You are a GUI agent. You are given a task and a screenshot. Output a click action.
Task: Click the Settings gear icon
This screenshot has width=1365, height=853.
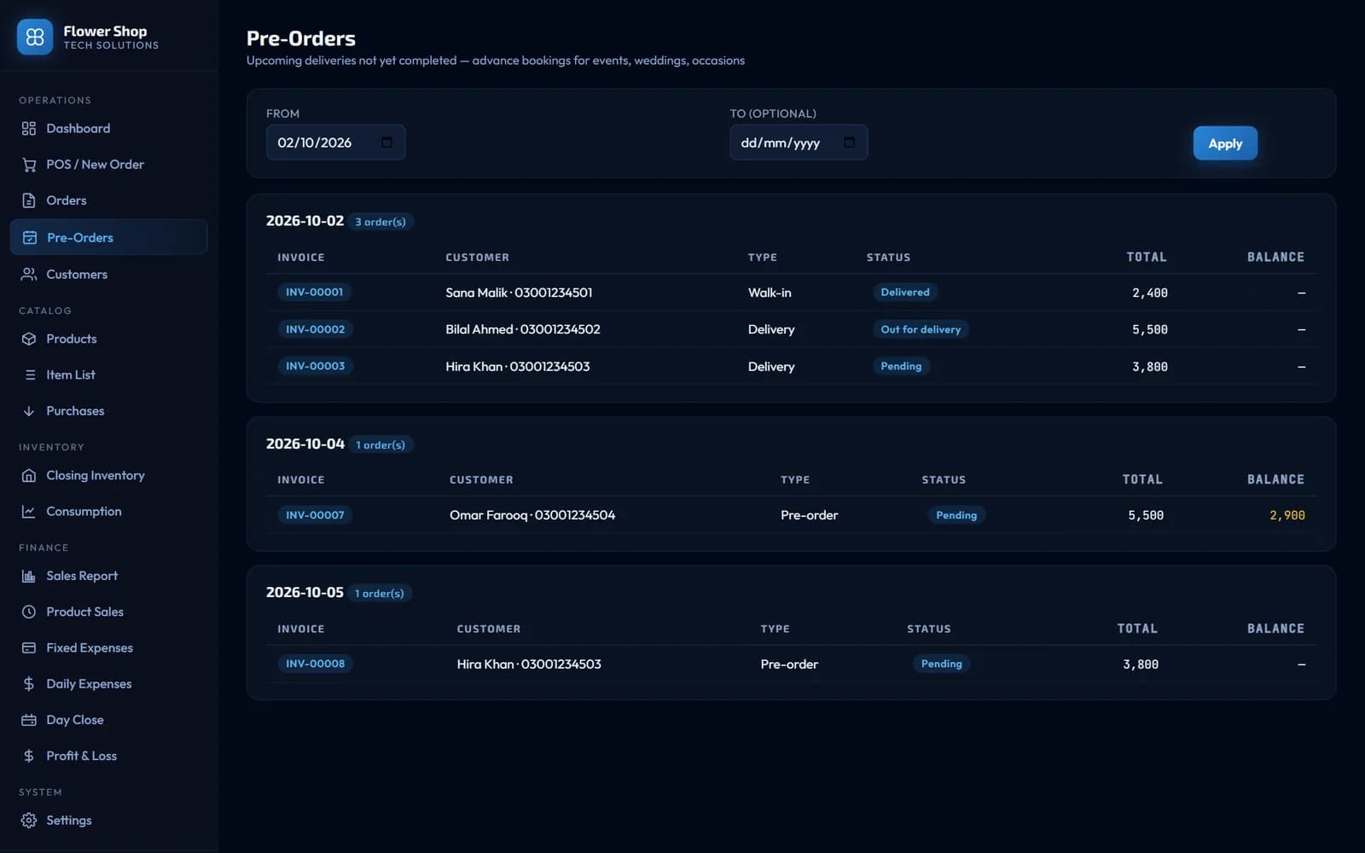(29, 820)
